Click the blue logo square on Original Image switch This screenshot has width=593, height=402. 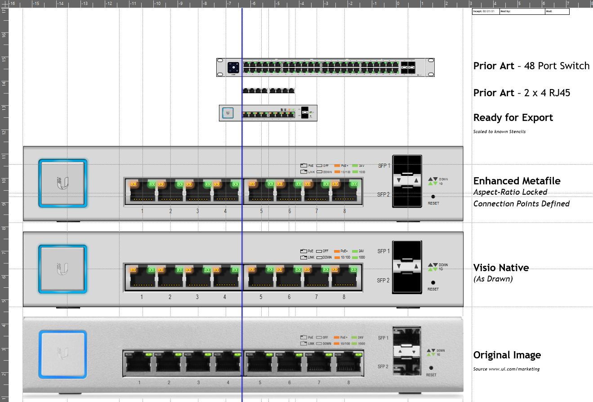(62, 353)
